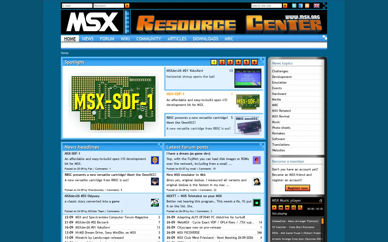Start playback in MSX Music player

[274, 208]
